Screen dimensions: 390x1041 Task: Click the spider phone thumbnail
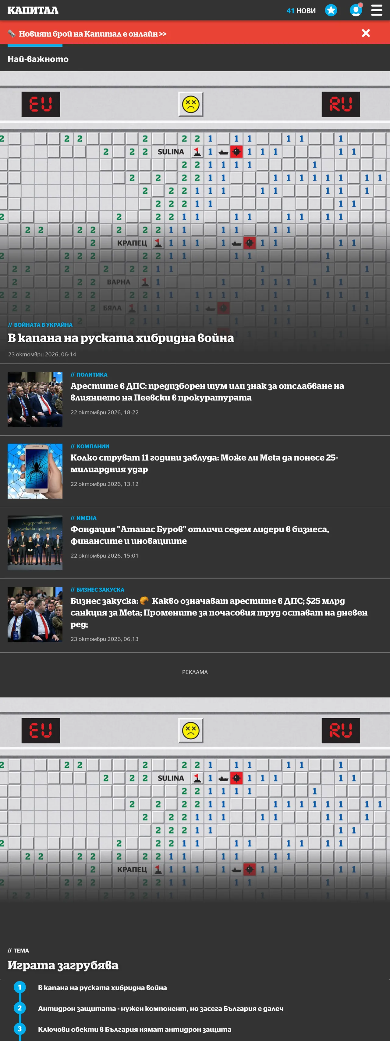click(35, 471)
